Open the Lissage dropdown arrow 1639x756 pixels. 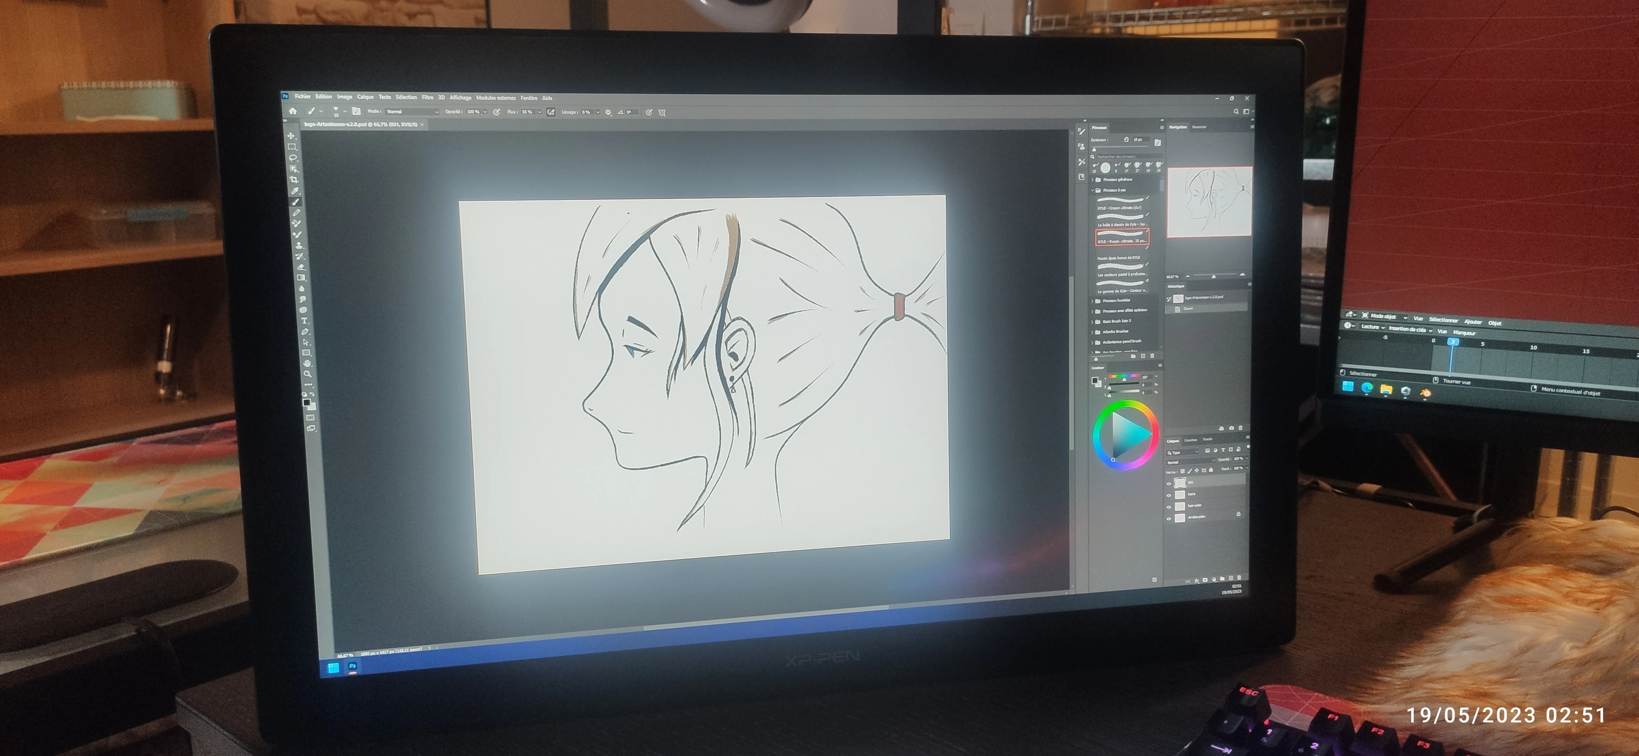[598, 112]
